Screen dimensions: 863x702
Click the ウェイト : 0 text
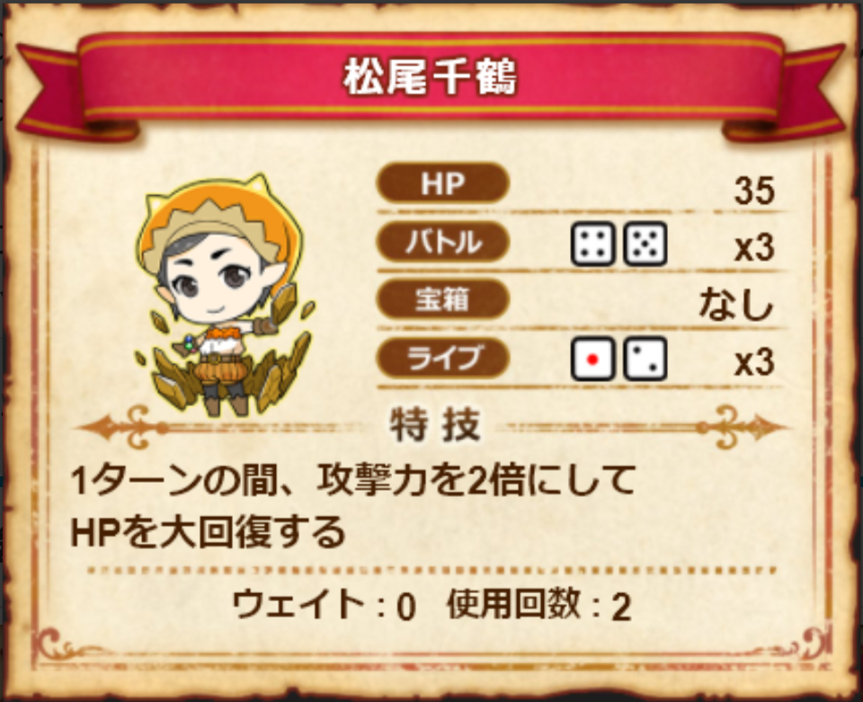[325, 606]
